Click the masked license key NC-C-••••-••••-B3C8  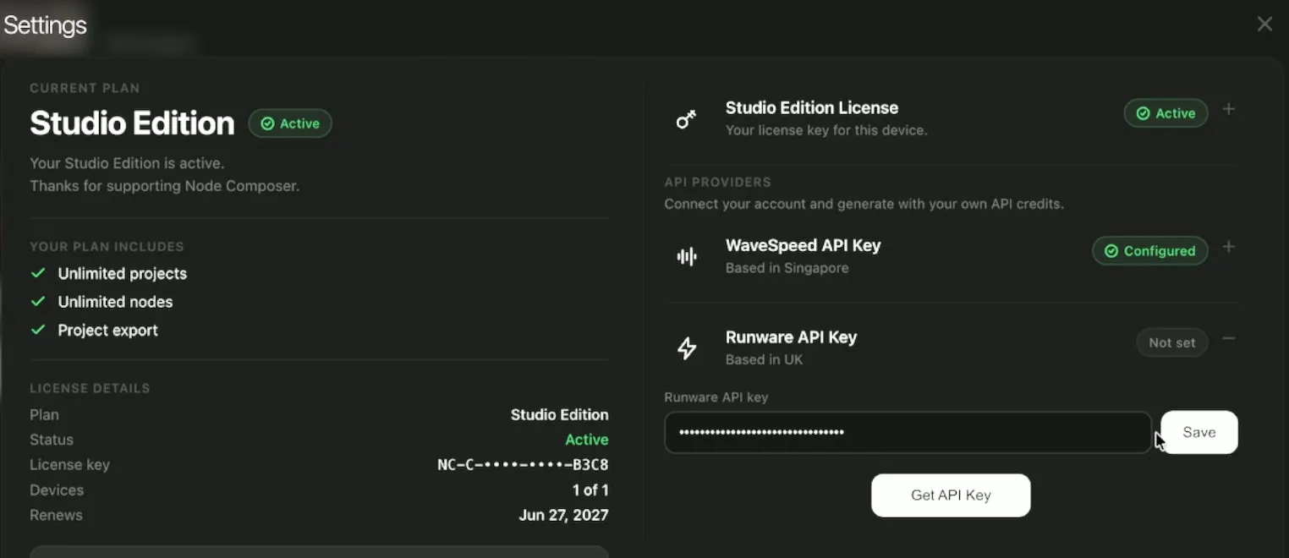[523, 465]
